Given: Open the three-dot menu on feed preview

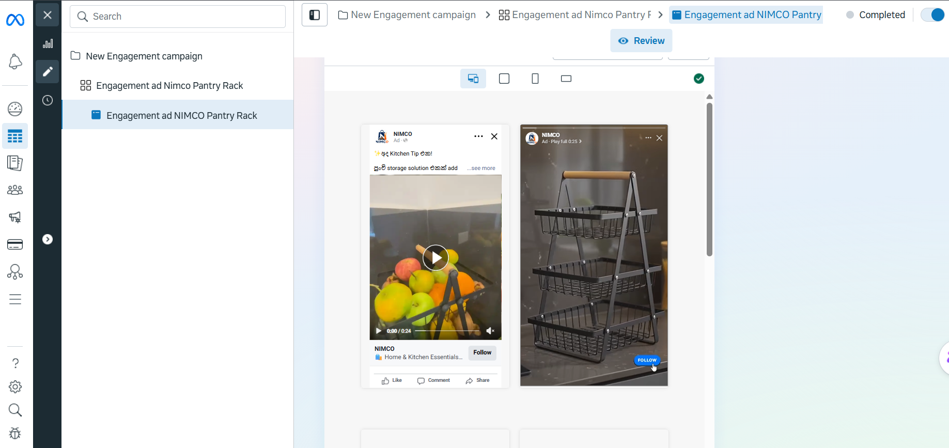Looking at the screenshot, I should [x=478, y=136].
